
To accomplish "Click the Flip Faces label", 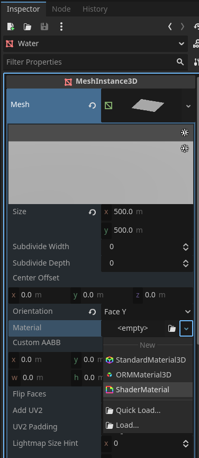I will click(x=30, y=394).
